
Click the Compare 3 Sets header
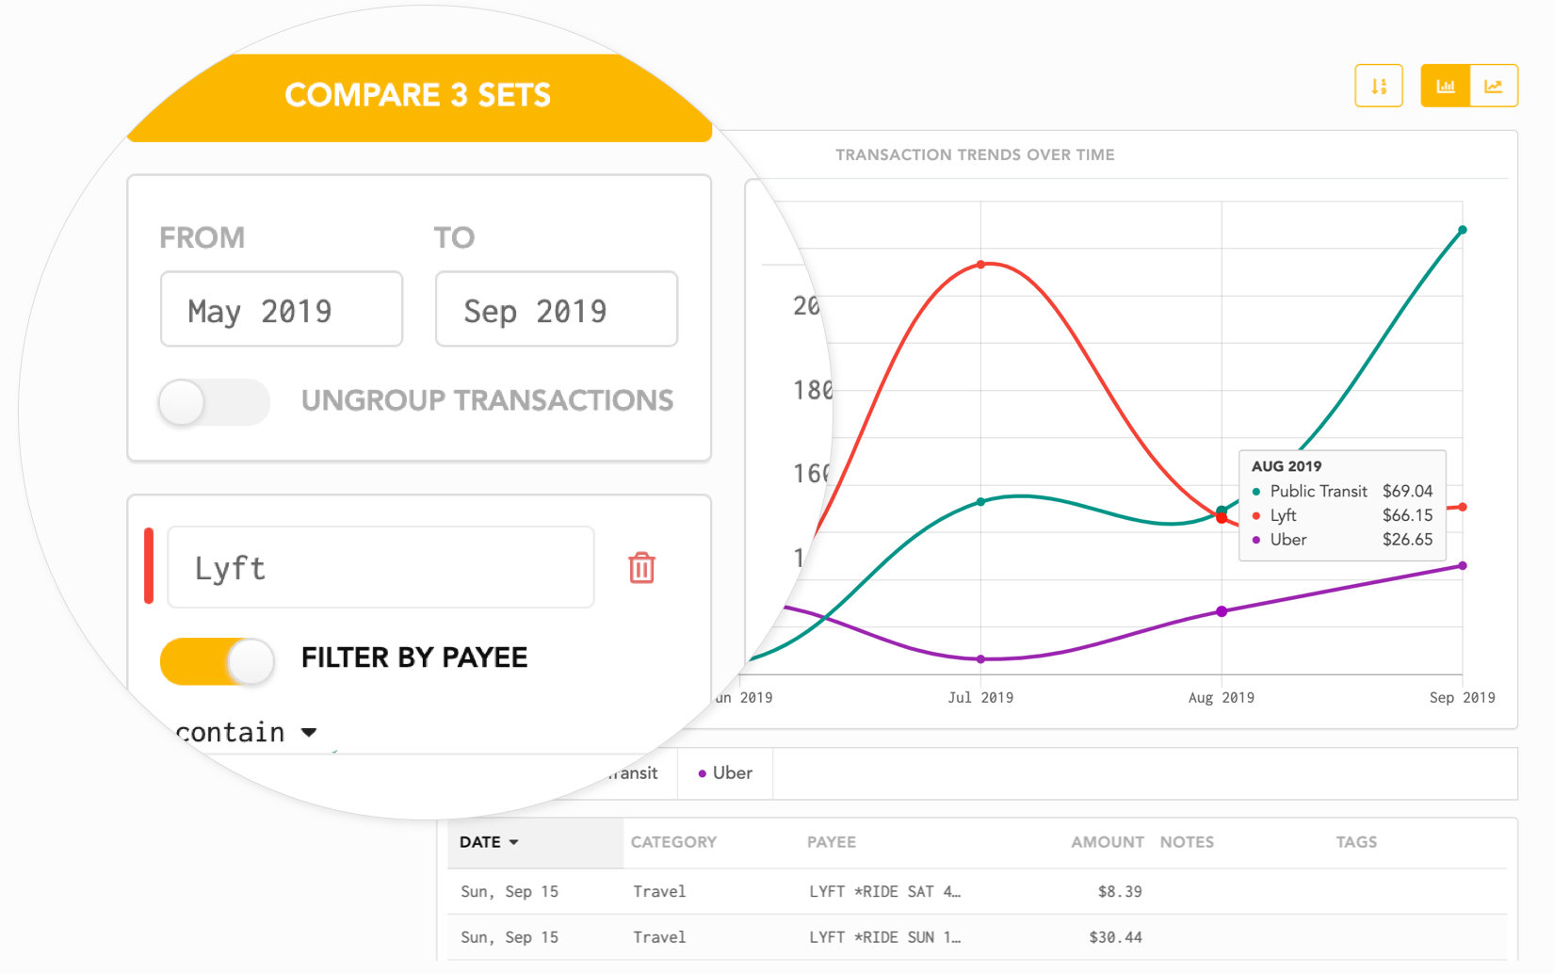[418, 96]
